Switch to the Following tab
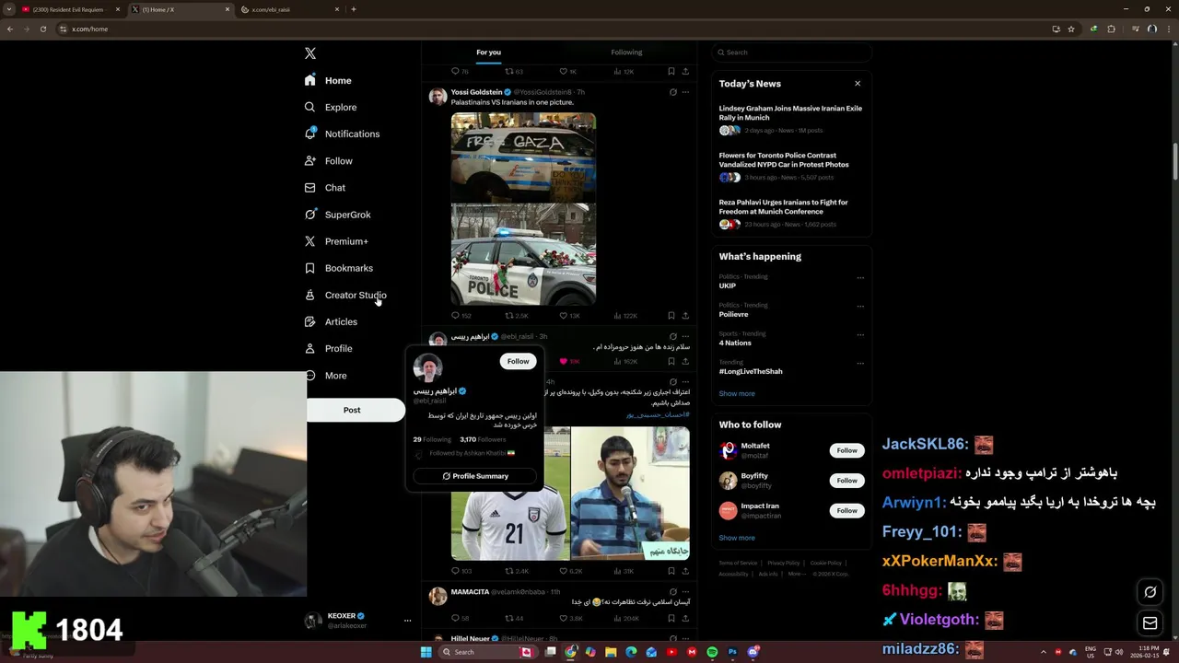 tap(626, 52)
